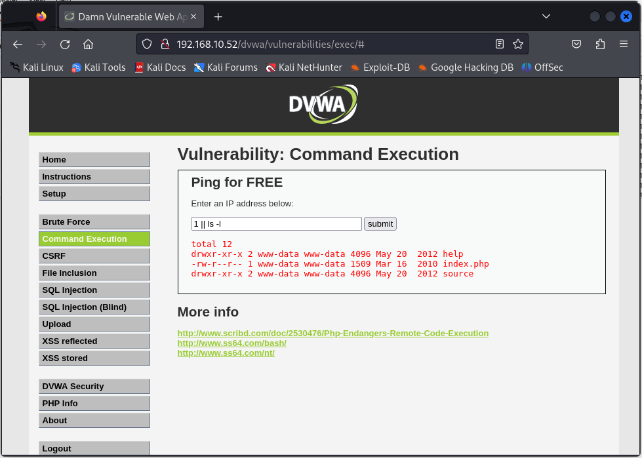Viewport: 642px width, 458px height.
Task: Open the Kali Linux bookmark
Action: coord(37,67)
